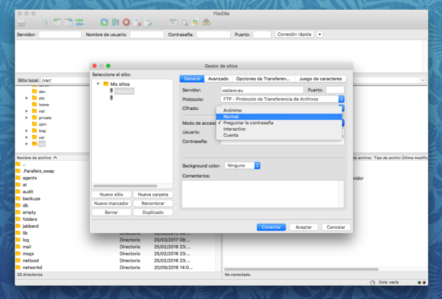
Task: Click the unnamed site icon below VADAVO
Action: coord(111,98)
